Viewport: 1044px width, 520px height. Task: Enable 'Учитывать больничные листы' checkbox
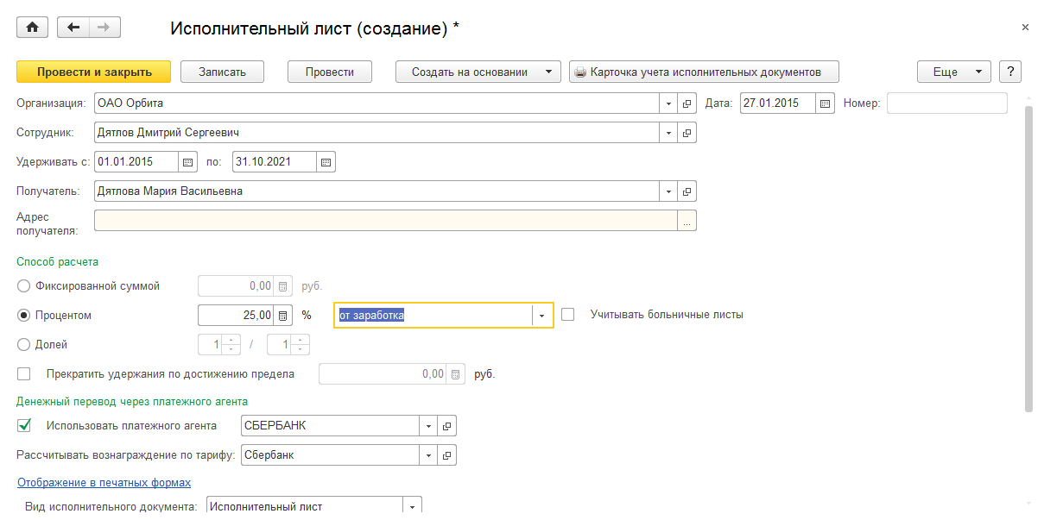(567, 315)
